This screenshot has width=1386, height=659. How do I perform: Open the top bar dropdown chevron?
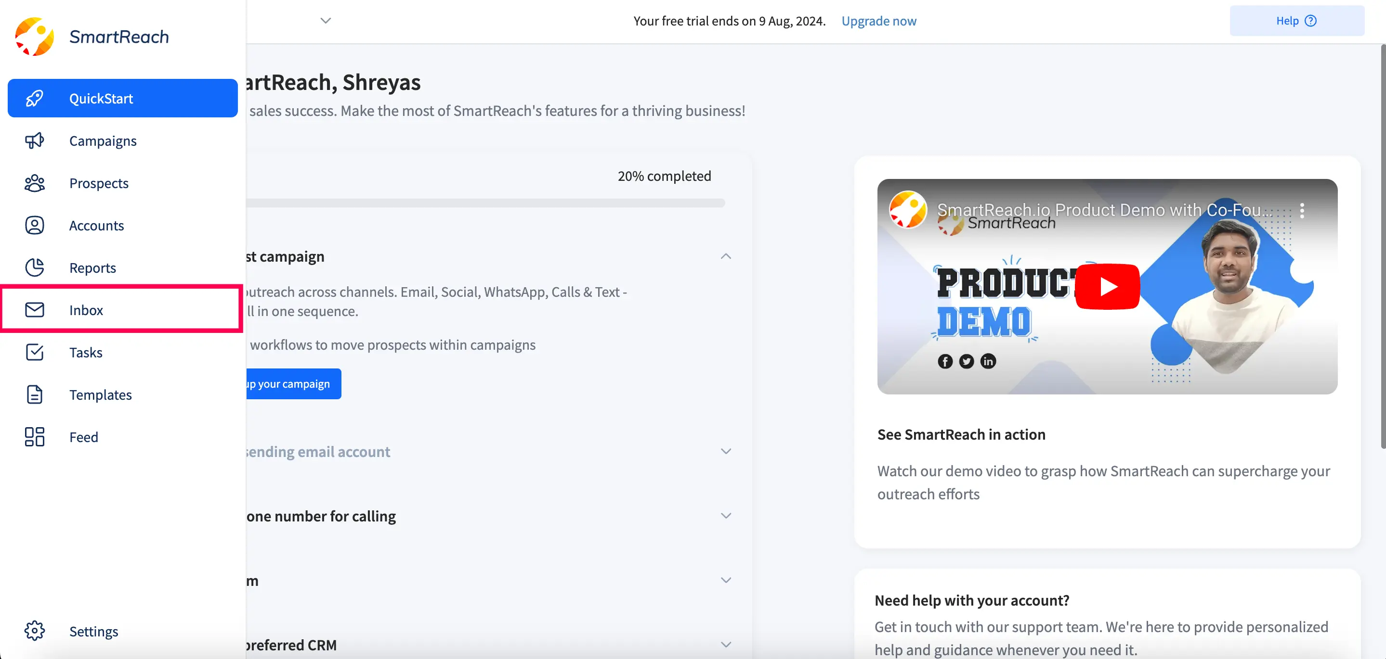click(x=326, y=21)
